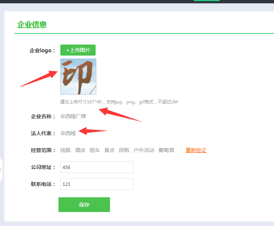The width and height of the screenshot is (274, 226).
Task: Click the 上传图片 upload button
Action: pyautogui.click(x=78, y=50)
